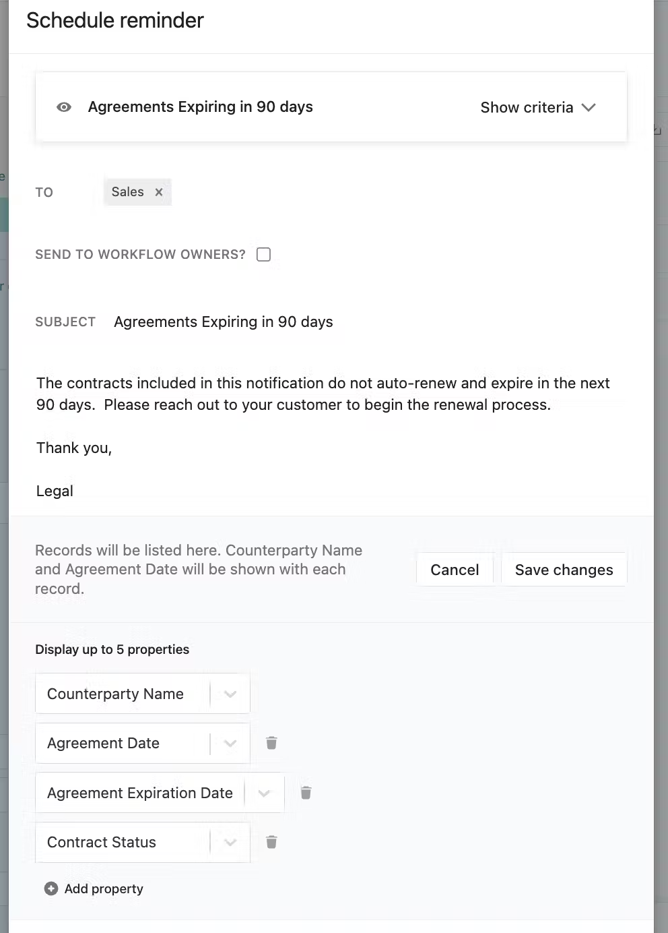The width and height of the screenshot is (668, 933).
Task: Click the trash icon beside Agreement Date
Action: coord(271,743)
